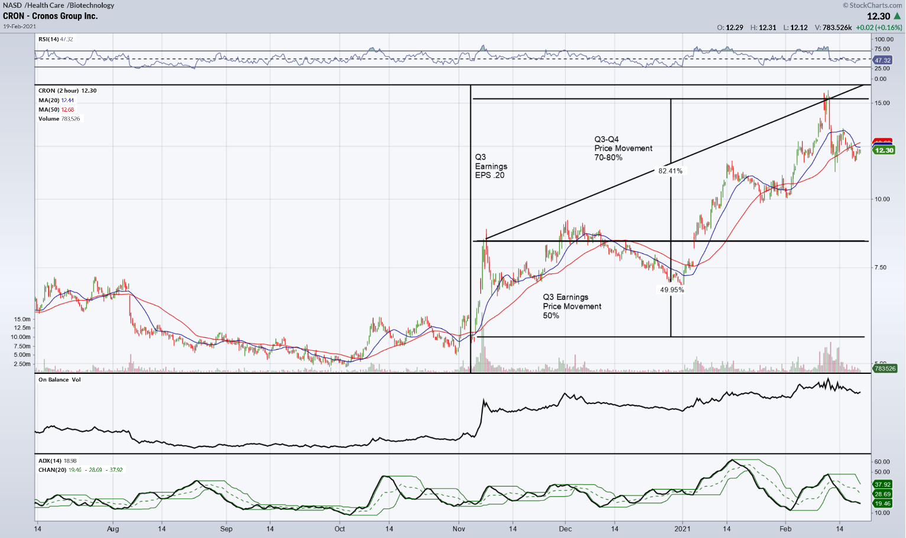906x538 pixels.
Task: Click the "Q3 Earnings EPS .20" annotation
Action: coord(491,166)
